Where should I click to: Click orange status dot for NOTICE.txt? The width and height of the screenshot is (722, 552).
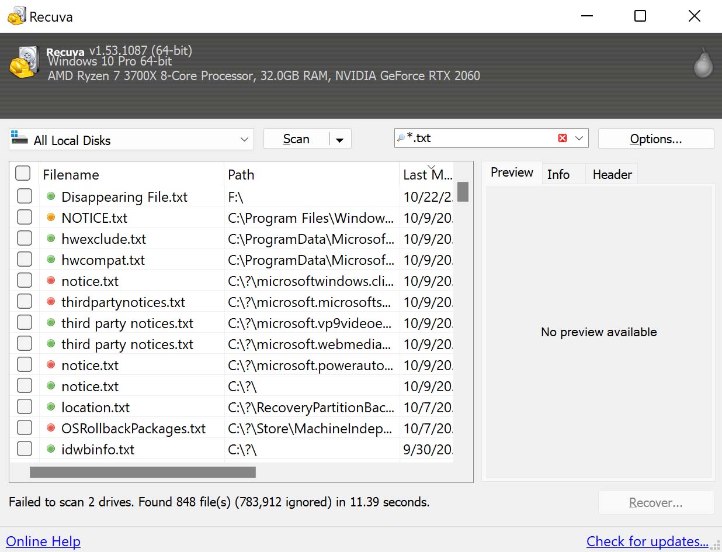[51, 218]
